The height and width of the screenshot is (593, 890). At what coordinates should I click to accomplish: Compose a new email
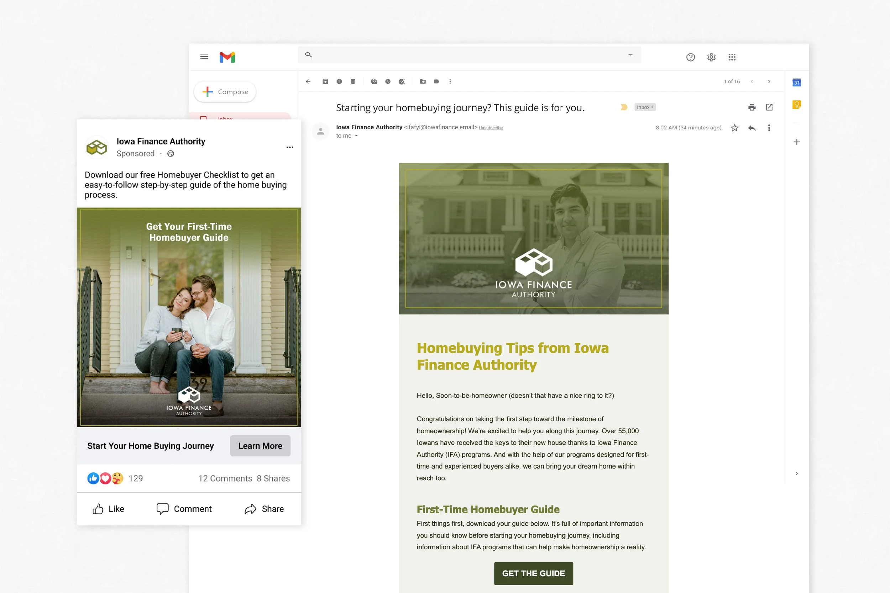coord(225,91)
